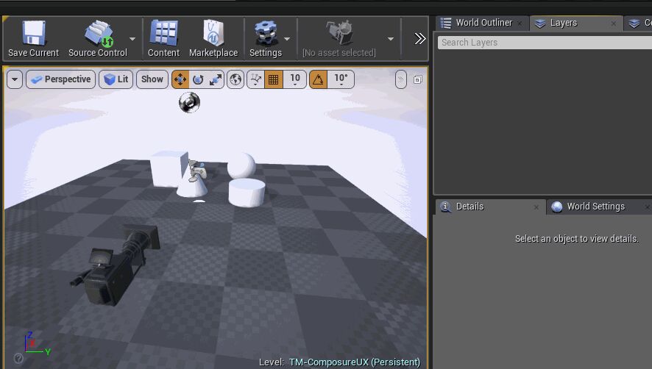Click the Search Layers input field
Viewport: 652px width, 369px height.
coord(545,43)
